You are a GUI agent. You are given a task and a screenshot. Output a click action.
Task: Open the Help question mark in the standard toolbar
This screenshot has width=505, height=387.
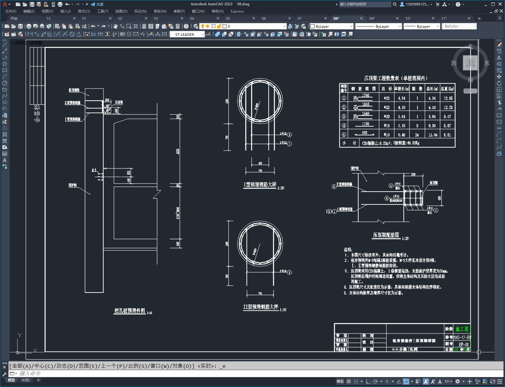point(186,26)
